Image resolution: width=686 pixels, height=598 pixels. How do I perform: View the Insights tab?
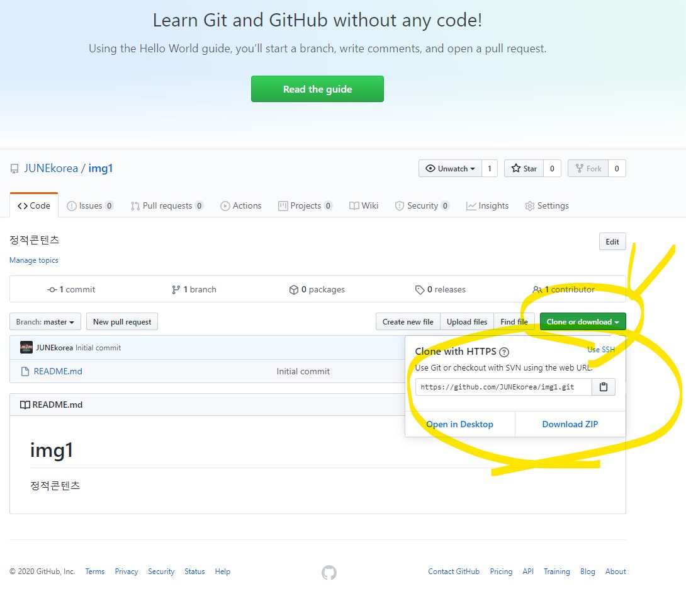coord(487,205)
